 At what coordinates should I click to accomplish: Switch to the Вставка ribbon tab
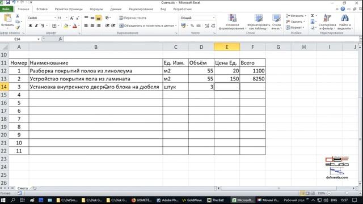[x=42, y=9]
